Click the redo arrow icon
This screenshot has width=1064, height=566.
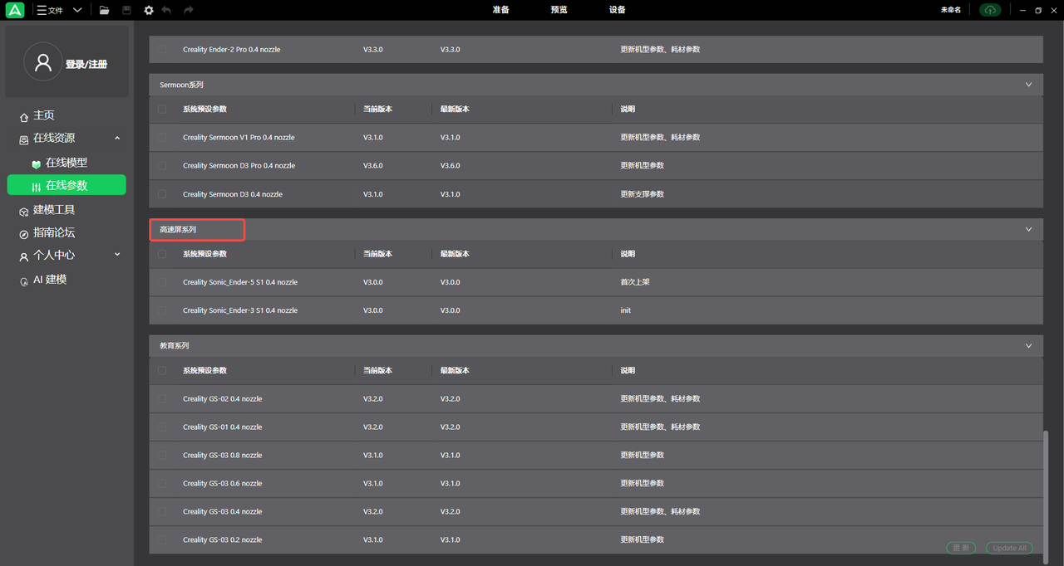pyautogui.click(x=188, y=10)
